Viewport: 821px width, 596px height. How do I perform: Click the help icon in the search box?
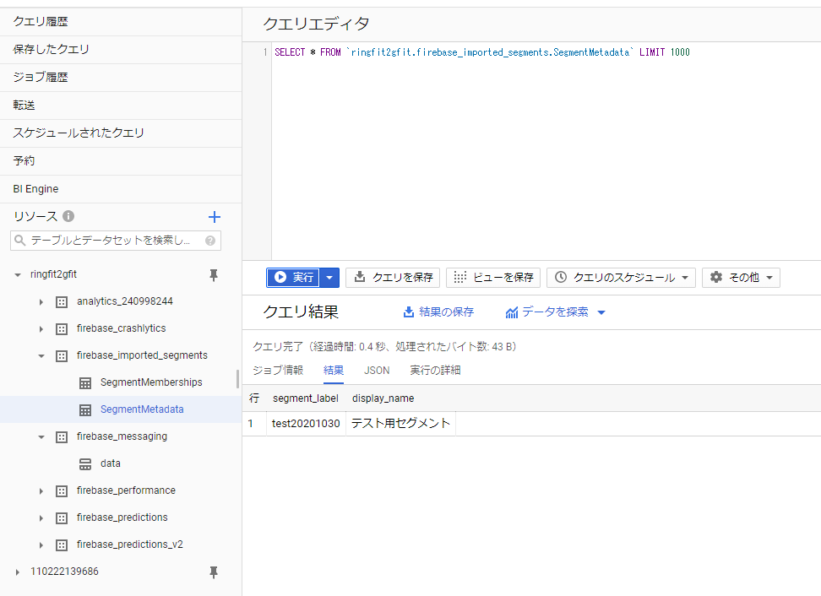[210, 241]
